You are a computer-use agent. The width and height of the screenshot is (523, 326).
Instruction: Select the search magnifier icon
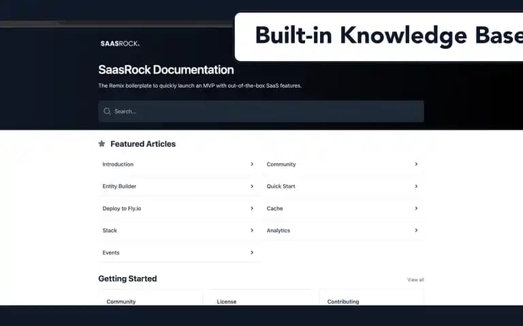pos(107,111)
